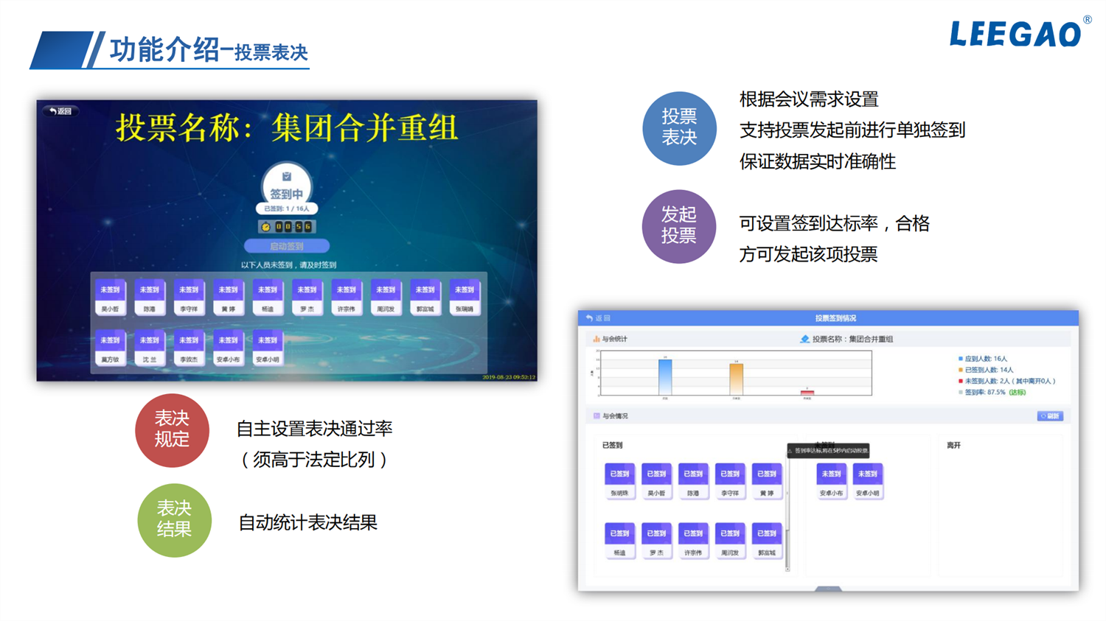1106x621 pixels.
Task: Click the 已签到 column heading
Action: [612, 446]
